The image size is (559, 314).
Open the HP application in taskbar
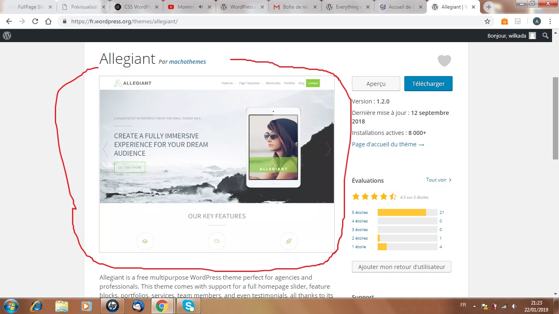point(113,306)
